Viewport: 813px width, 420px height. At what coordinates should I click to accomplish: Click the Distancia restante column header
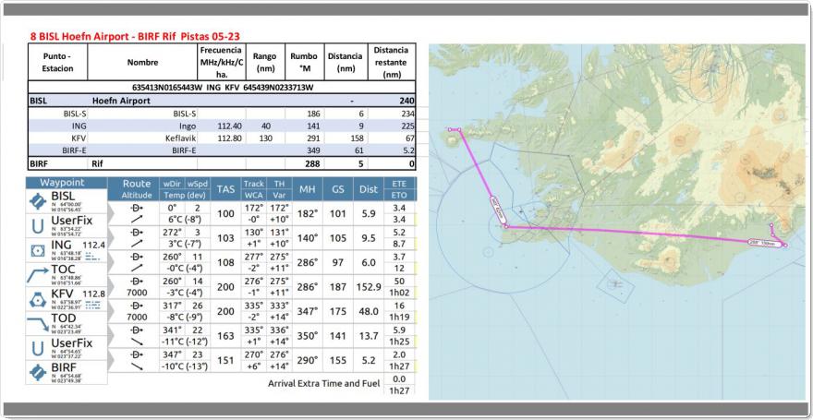pos(392,62)
